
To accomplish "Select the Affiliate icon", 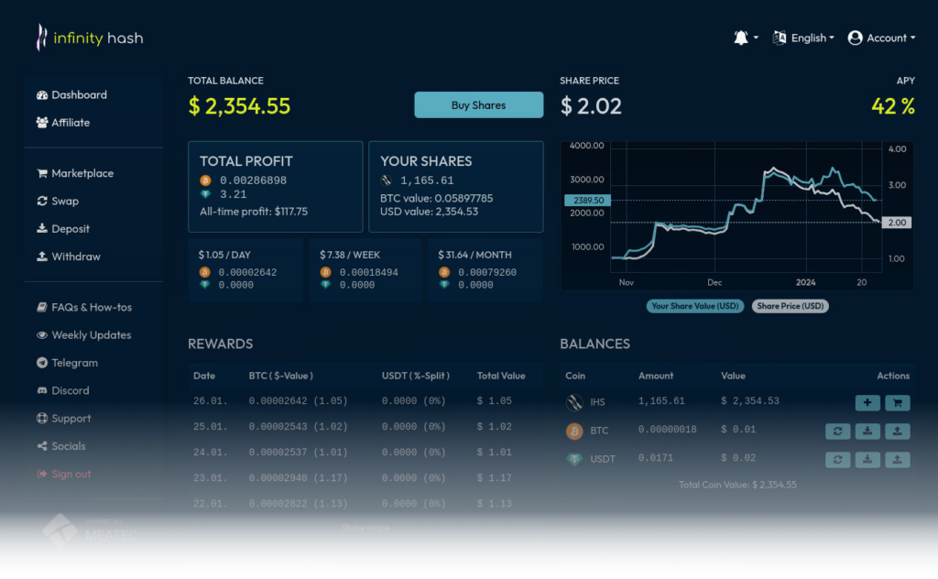I will click(44, 122).
